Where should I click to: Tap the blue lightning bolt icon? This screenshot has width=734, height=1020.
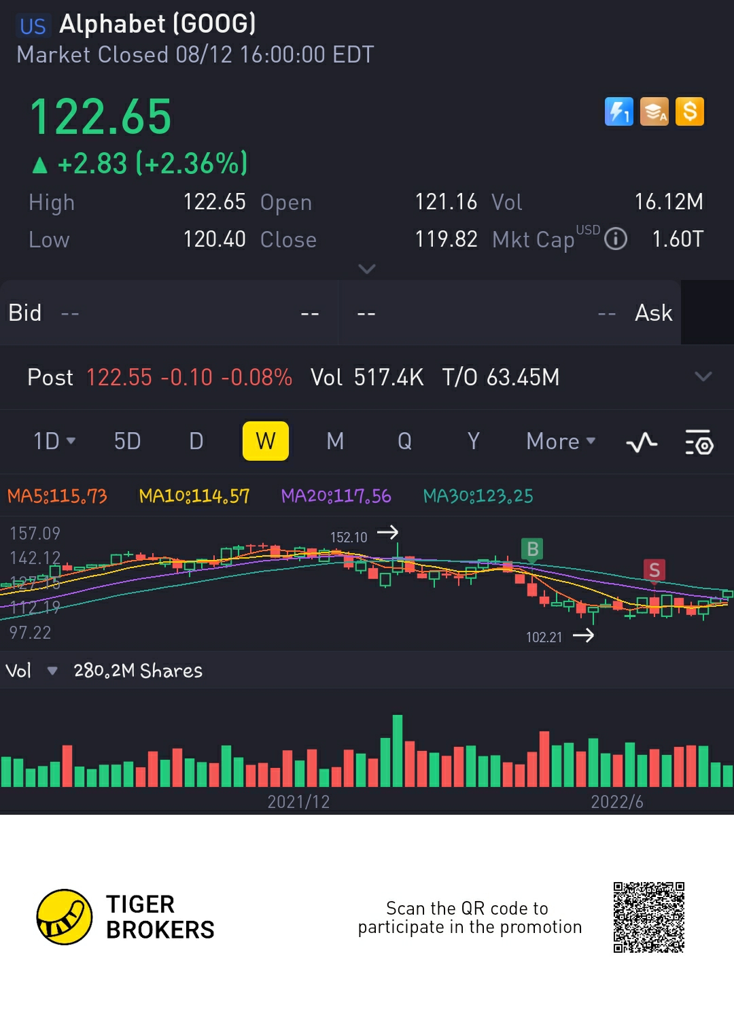[618, 111]
